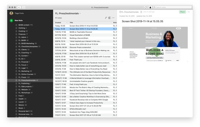Select note 5 Must-have Apps to Increase Productivity

(85, 103)
